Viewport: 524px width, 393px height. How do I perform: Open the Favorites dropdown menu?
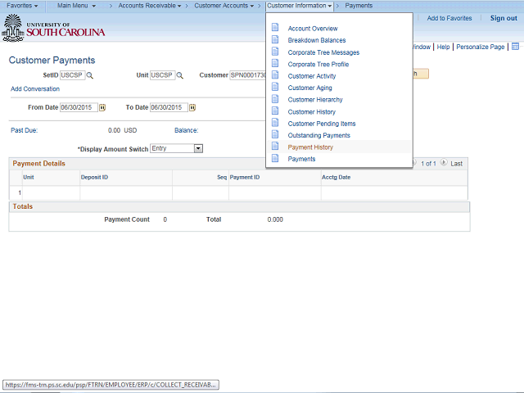[22, 6]
